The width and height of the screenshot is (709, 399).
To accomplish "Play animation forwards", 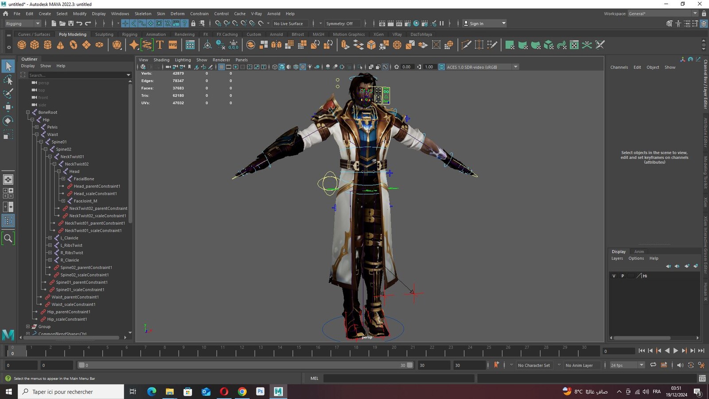I will (x=676, y=351).
